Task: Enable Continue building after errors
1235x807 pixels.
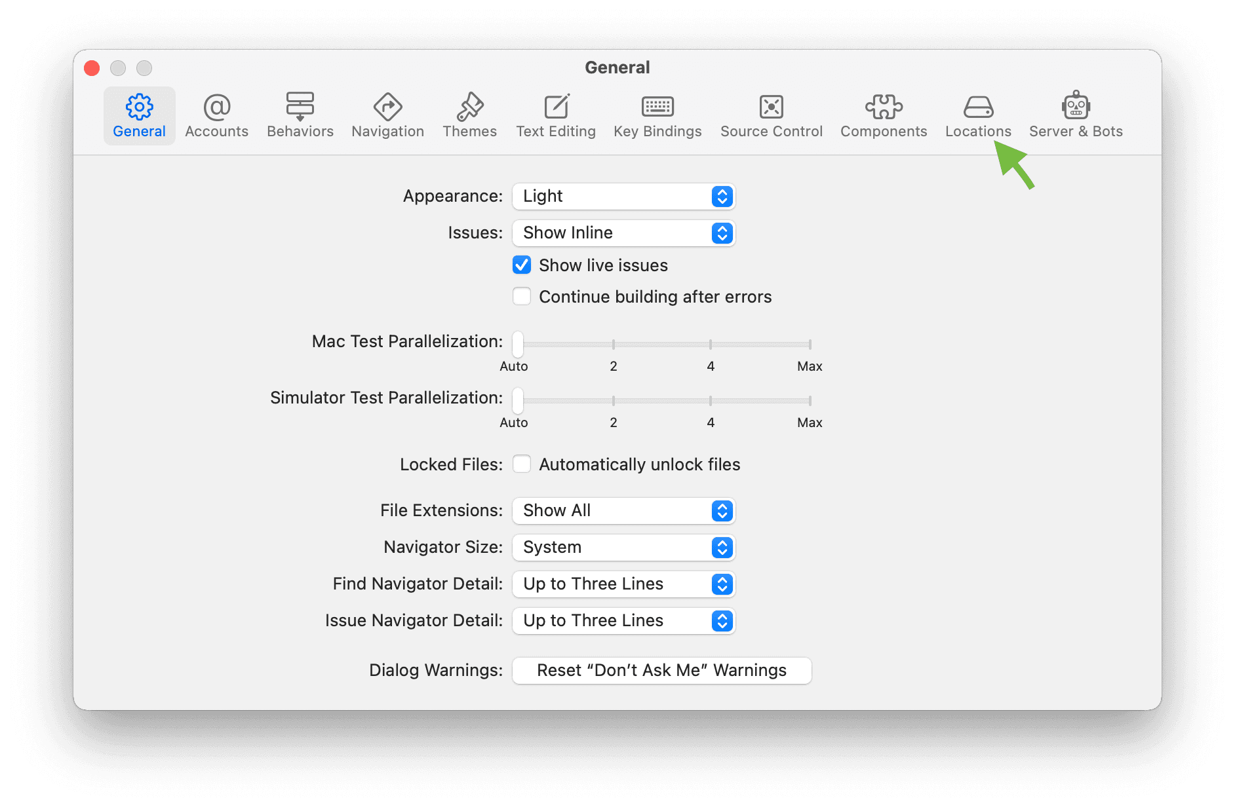Action: [x=521, y=296]
